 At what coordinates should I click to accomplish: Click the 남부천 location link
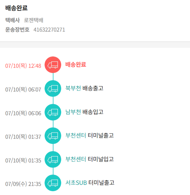point(73,112)
